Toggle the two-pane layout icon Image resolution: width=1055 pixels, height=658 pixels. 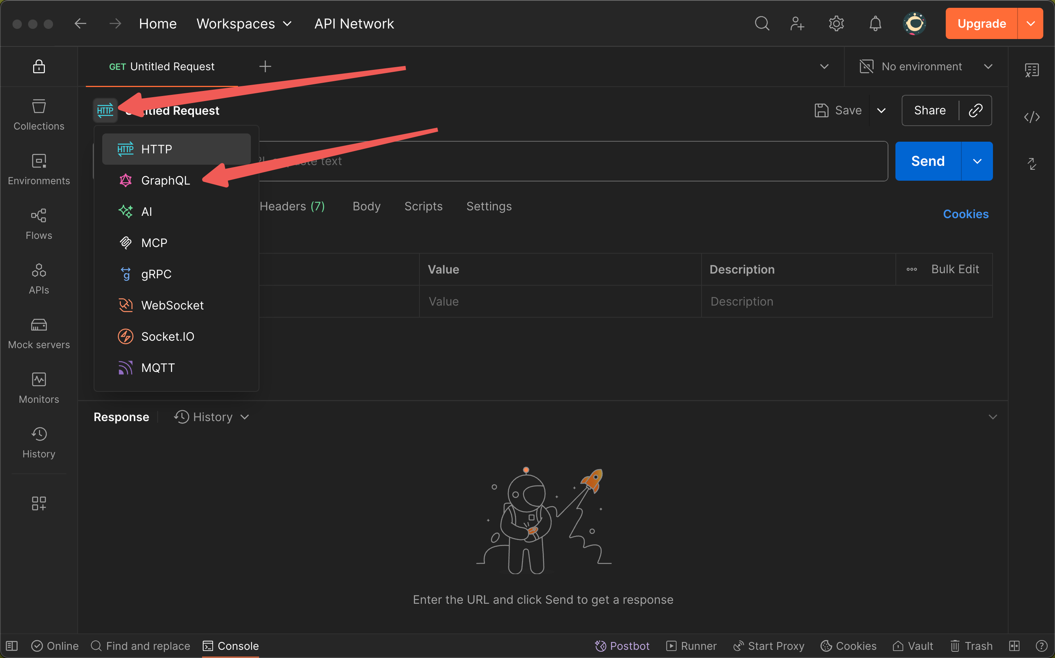point(1014,646)
